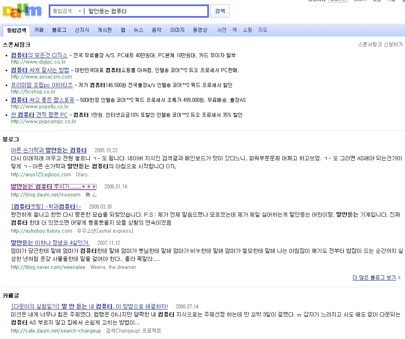Open the 쇼핑 tab
This screenshot has height=339, width=405.
point(248,30)
